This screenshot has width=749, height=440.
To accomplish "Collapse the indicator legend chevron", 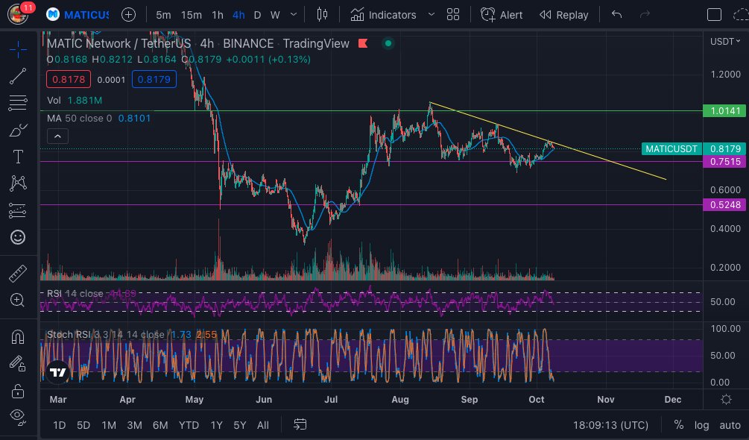I will coord(57,136).
